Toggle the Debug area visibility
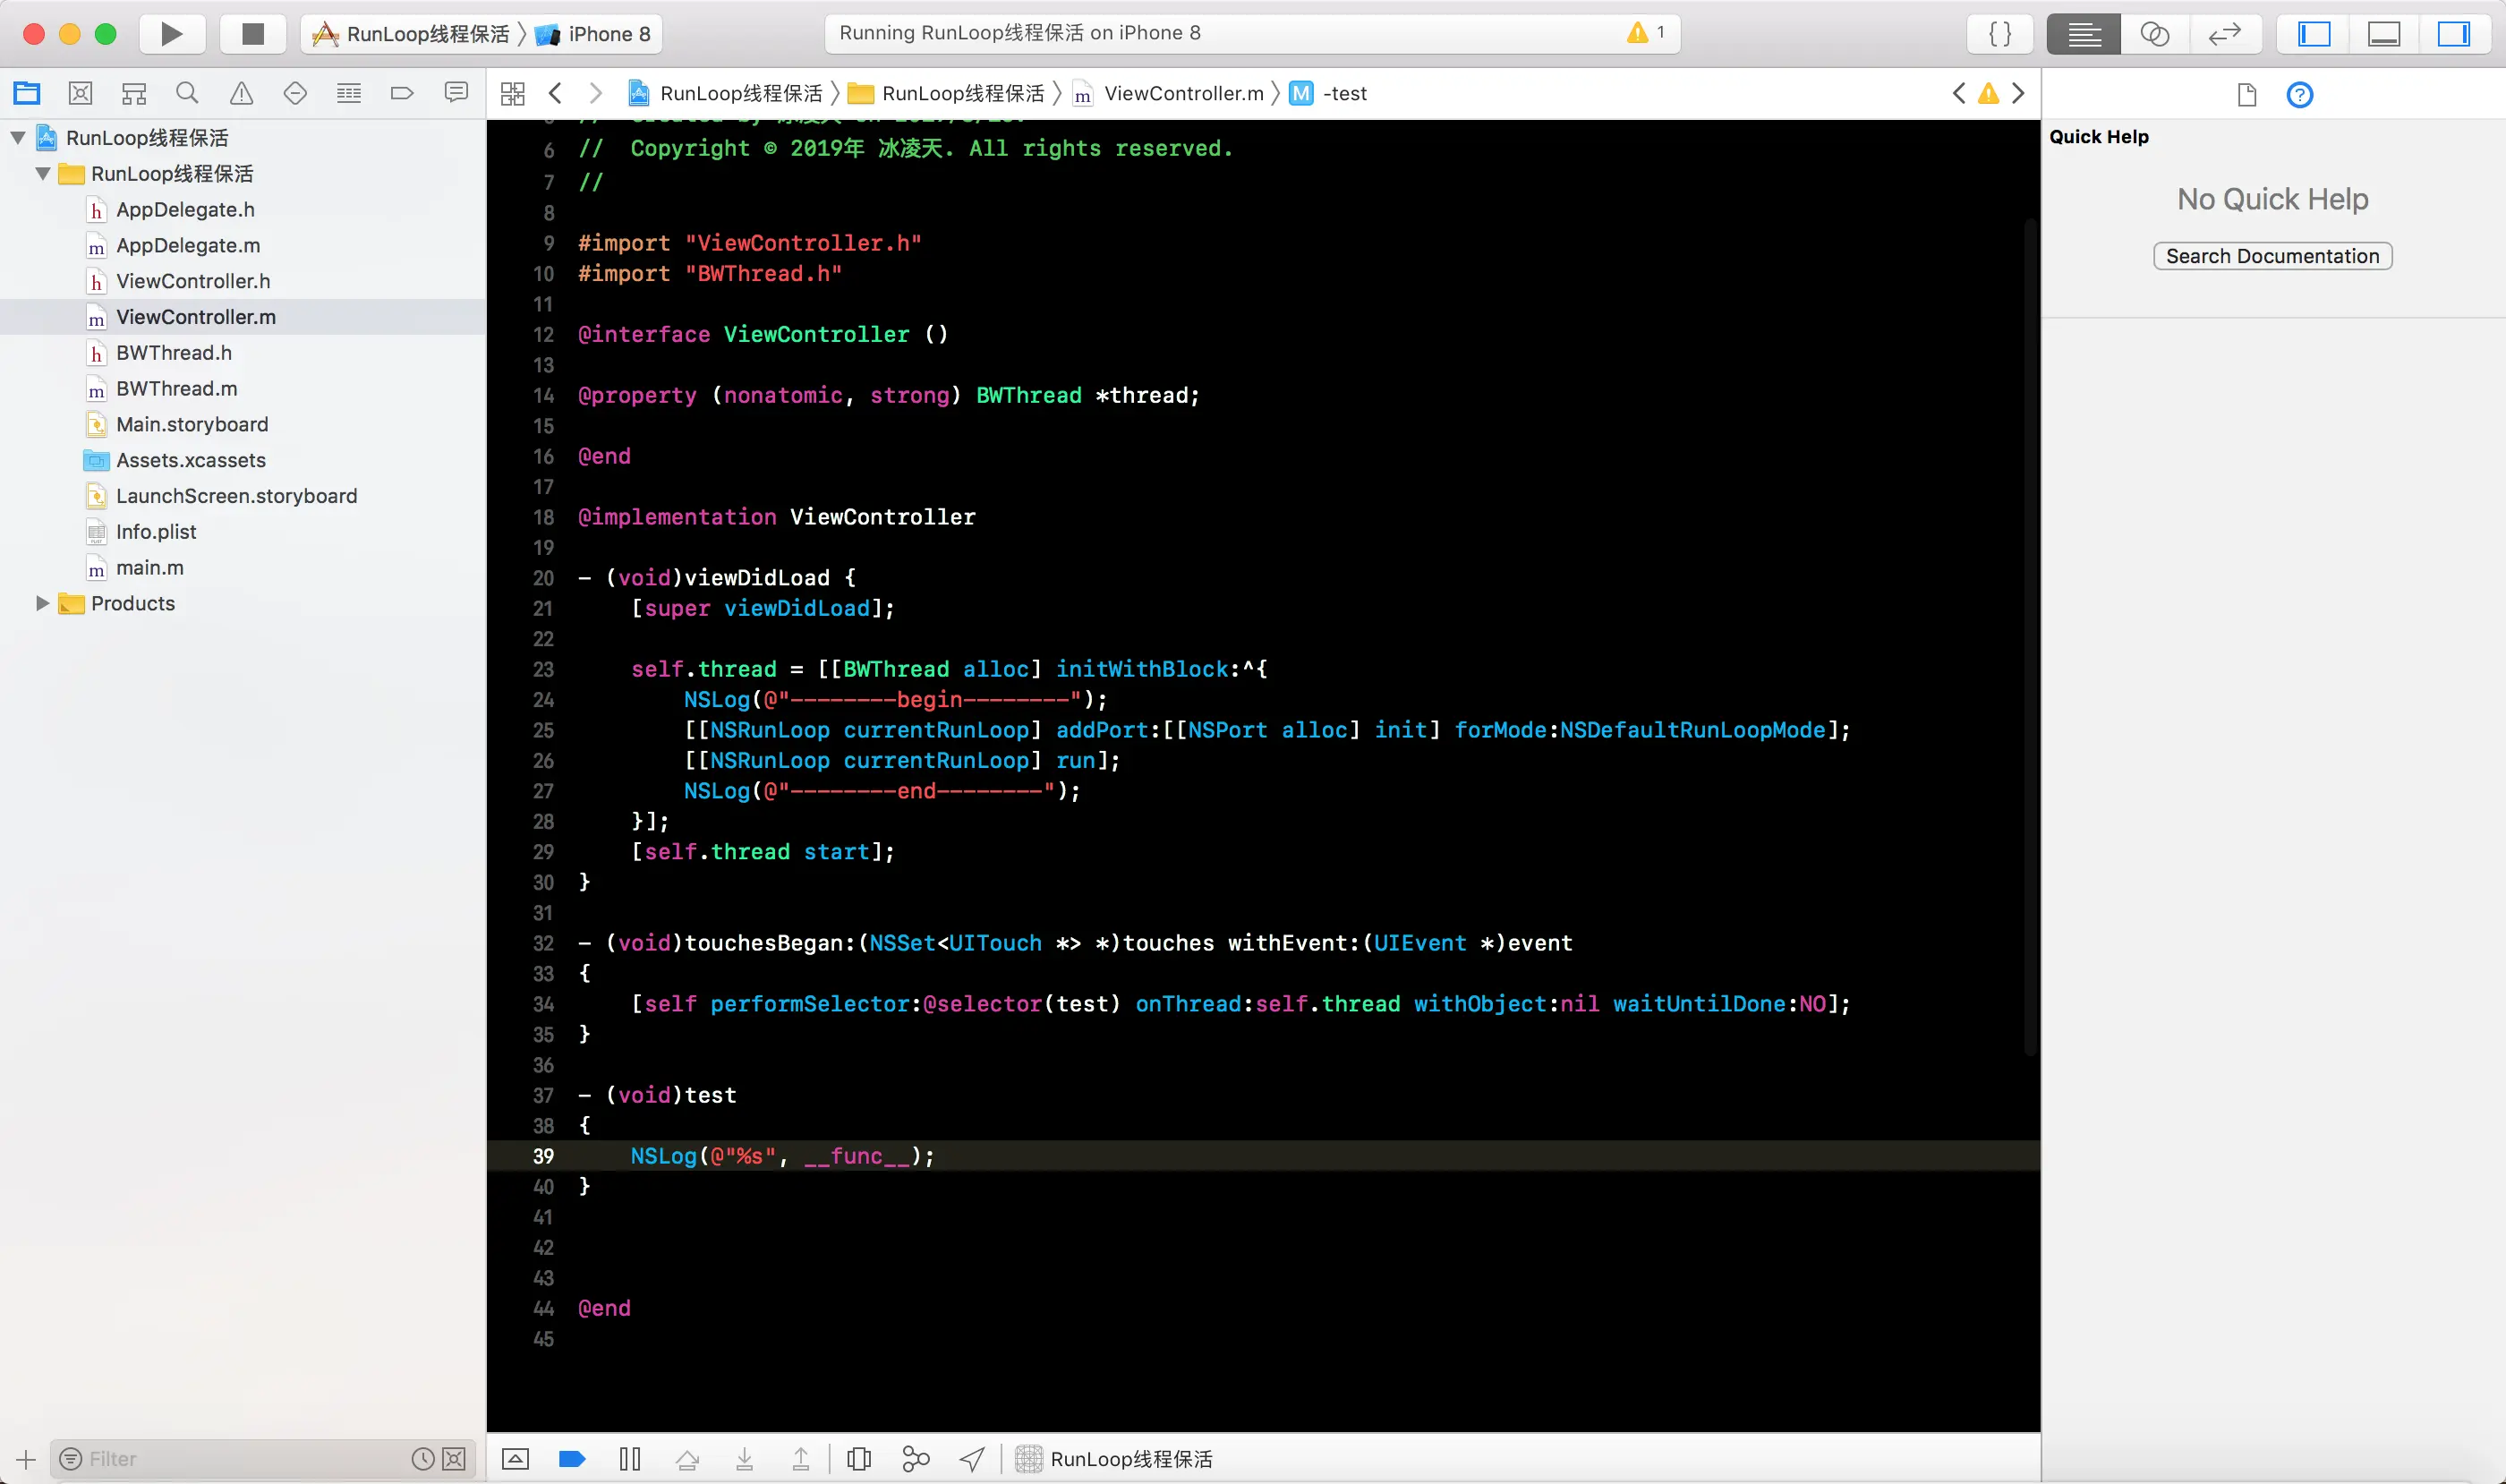 click(2383, 34)
